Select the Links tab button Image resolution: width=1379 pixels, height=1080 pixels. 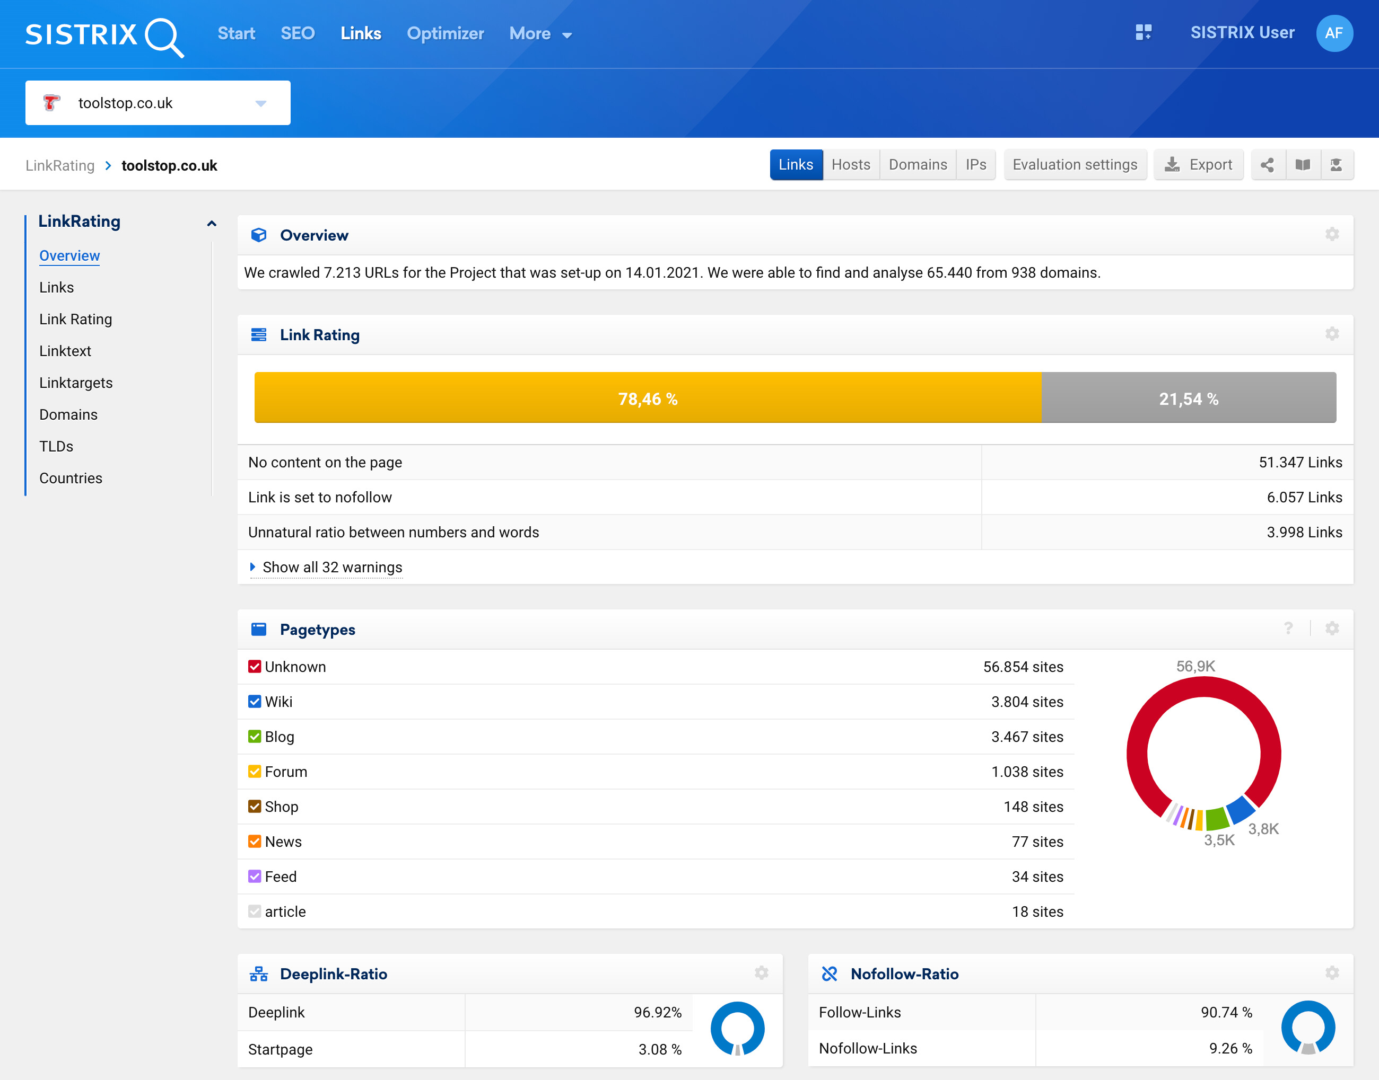796,165
